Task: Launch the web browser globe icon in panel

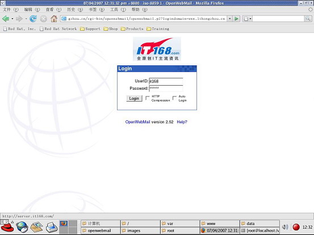Action: point(22,227)
